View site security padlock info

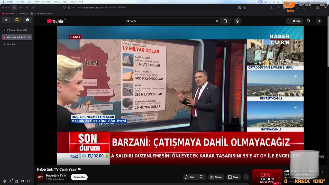tap(69, 7)
